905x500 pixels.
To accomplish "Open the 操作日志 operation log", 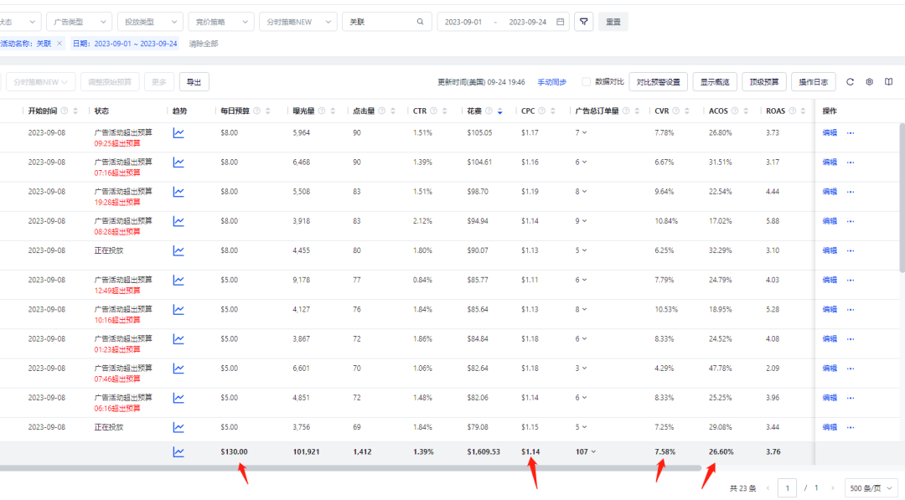I will 813,82.
